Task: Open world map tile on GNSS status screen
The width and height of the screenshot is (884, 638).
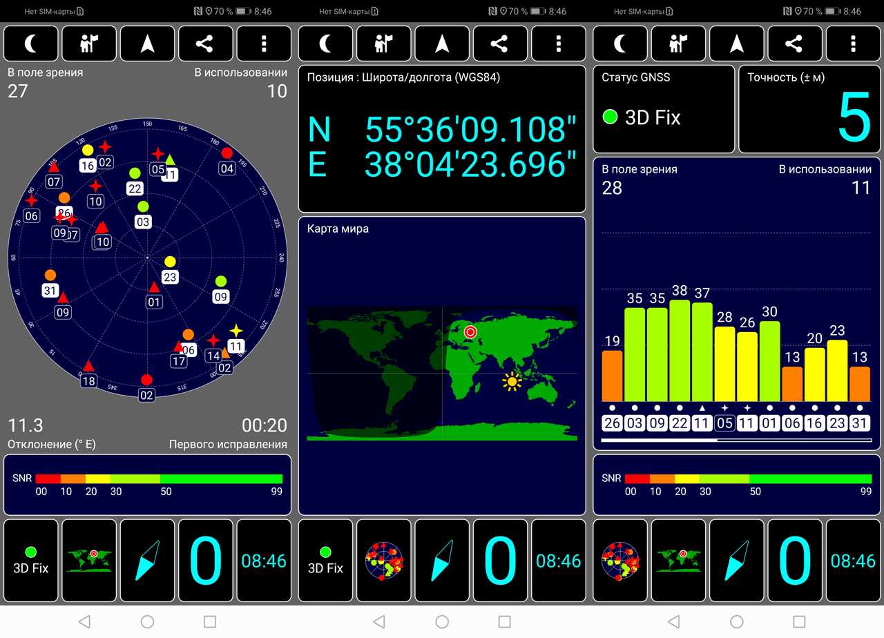Action: 679,560
